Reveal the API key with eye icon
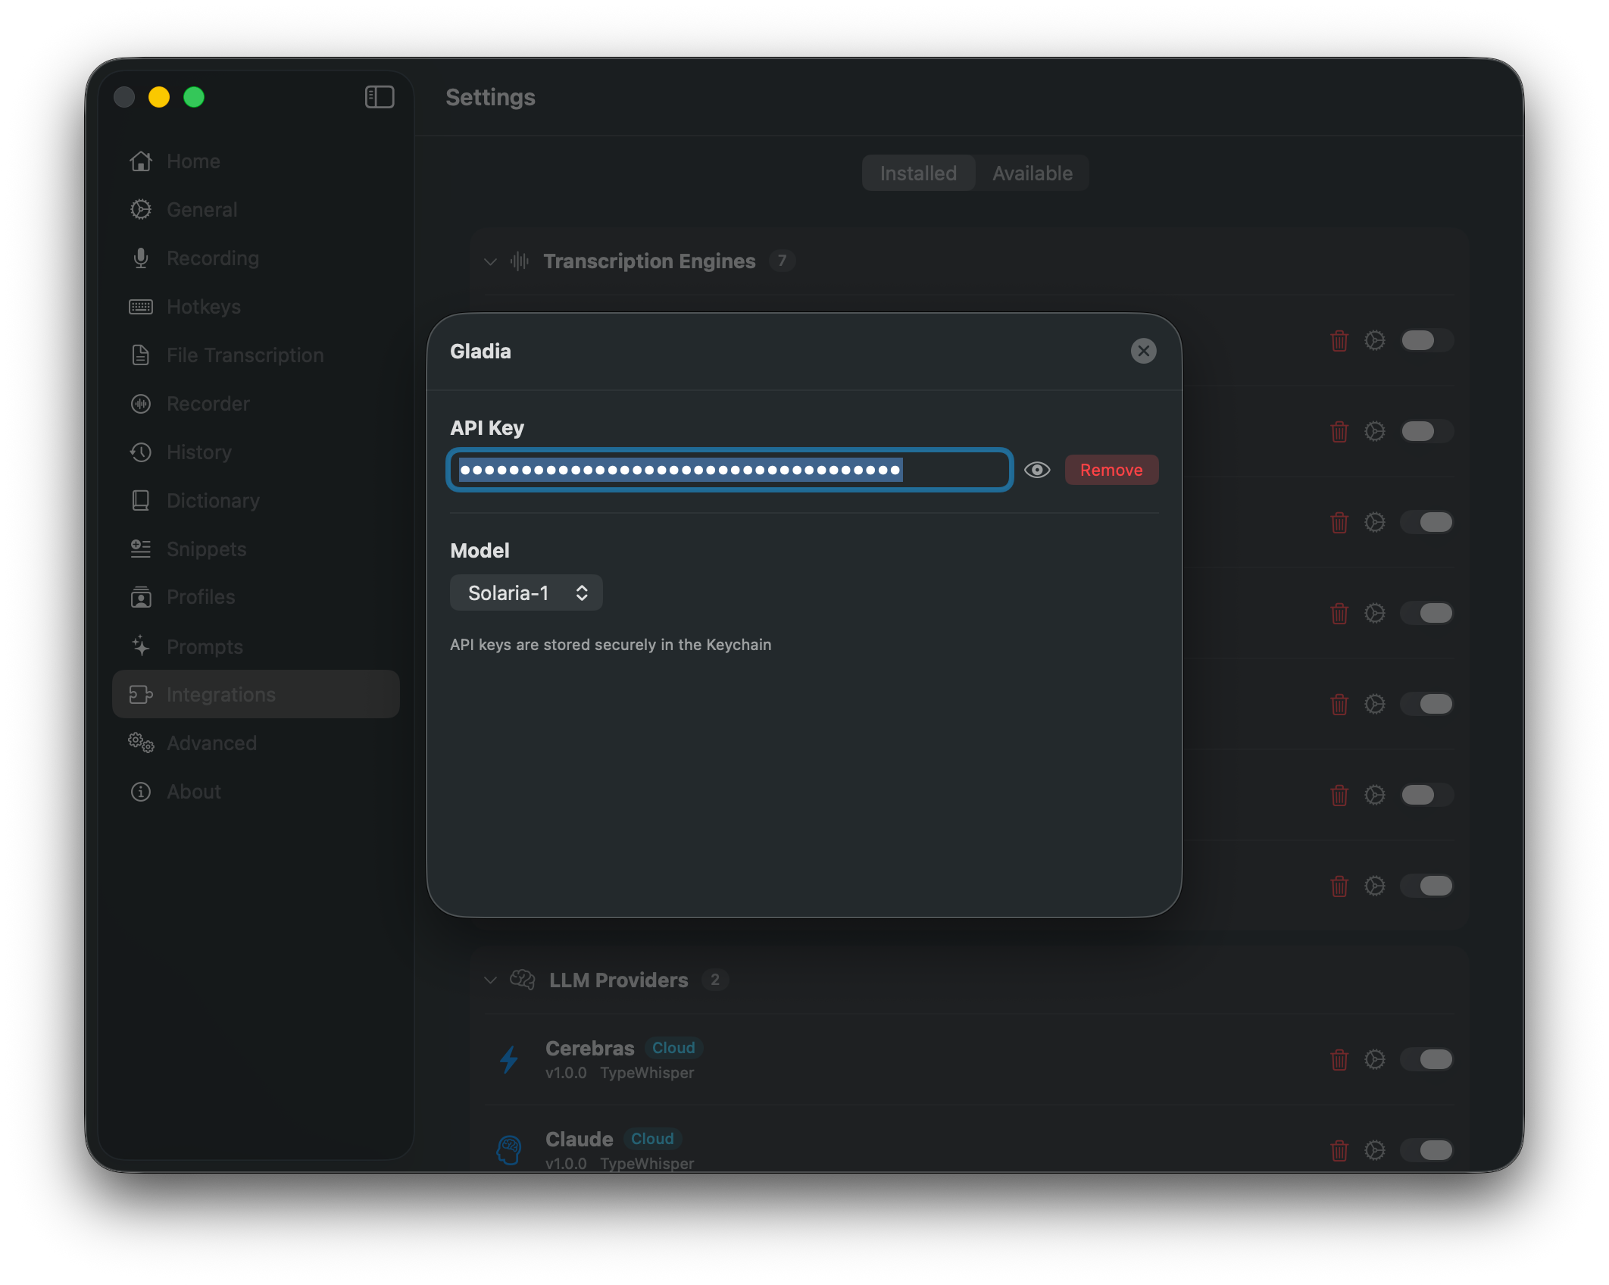Screen dimensions: 1609x1285 [x=1036, y=470]
